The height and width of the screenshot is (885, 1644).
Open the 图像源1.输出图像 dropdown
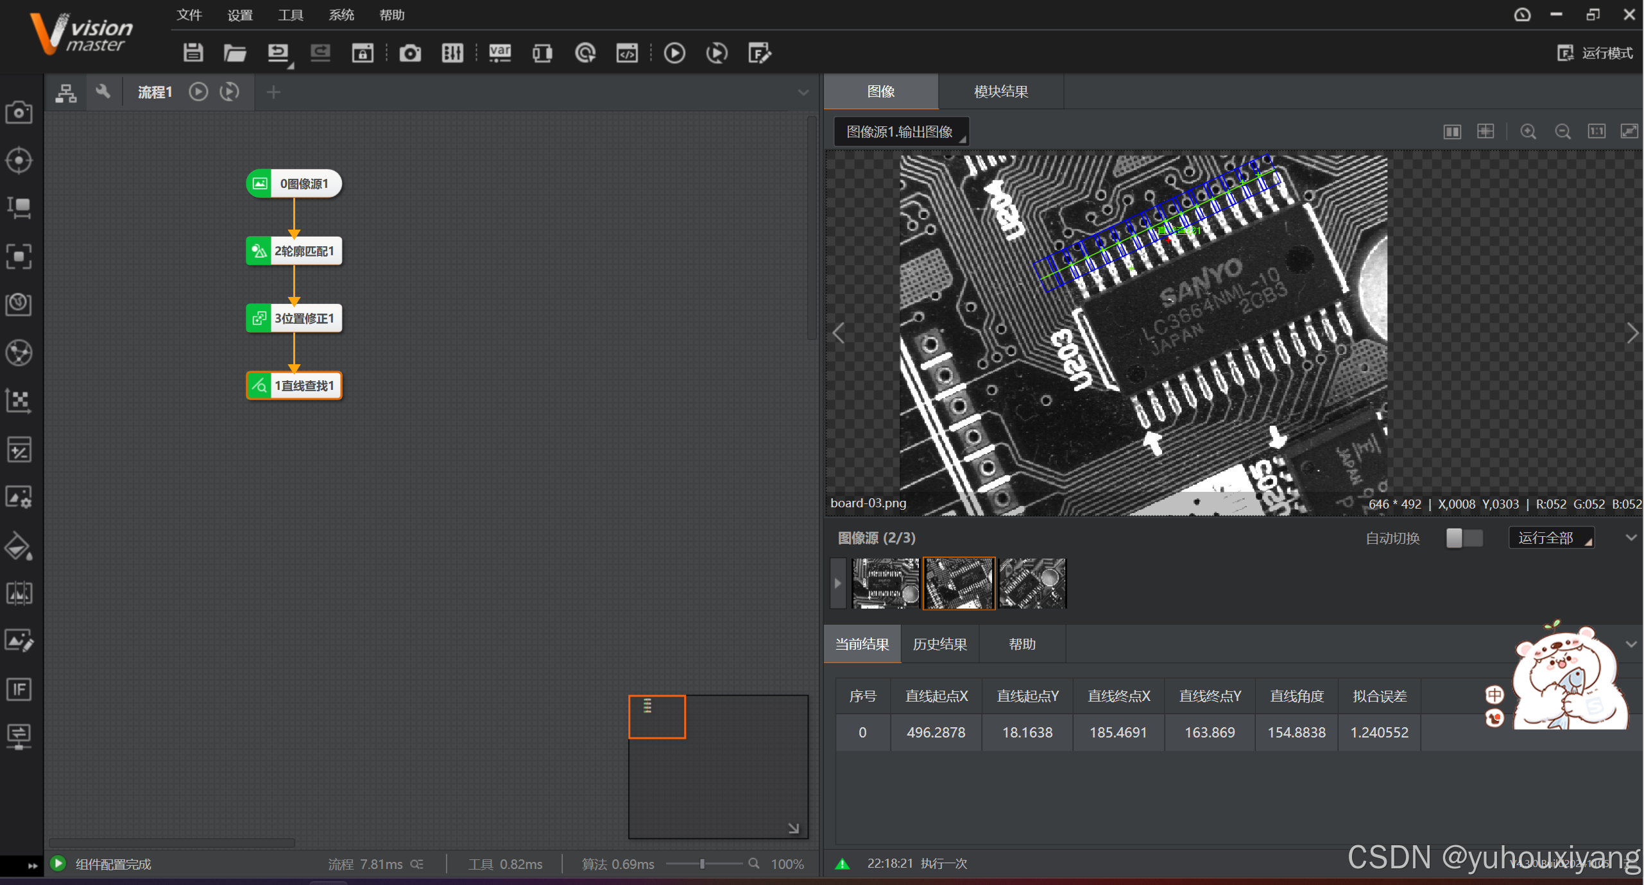click(901, 131)
